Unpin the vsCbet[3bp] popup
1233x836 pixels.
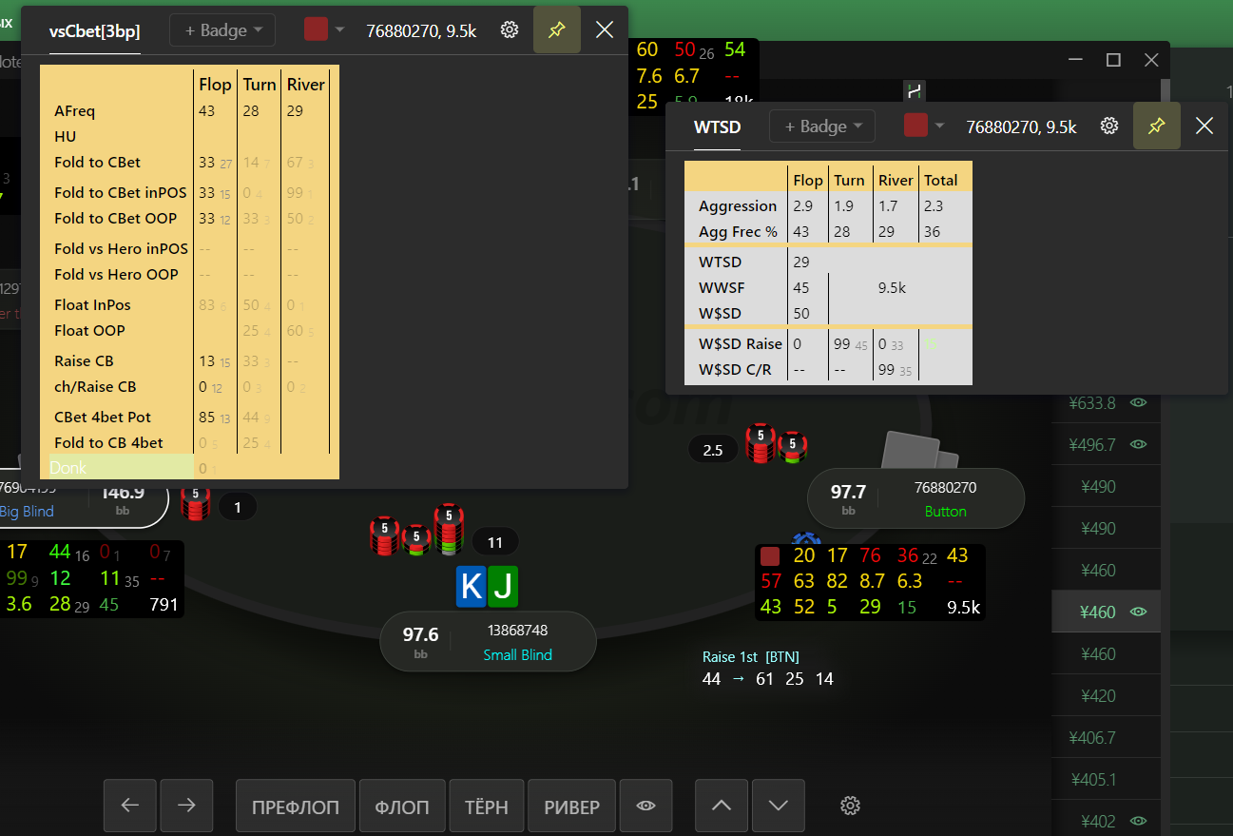tap(557, 29)
